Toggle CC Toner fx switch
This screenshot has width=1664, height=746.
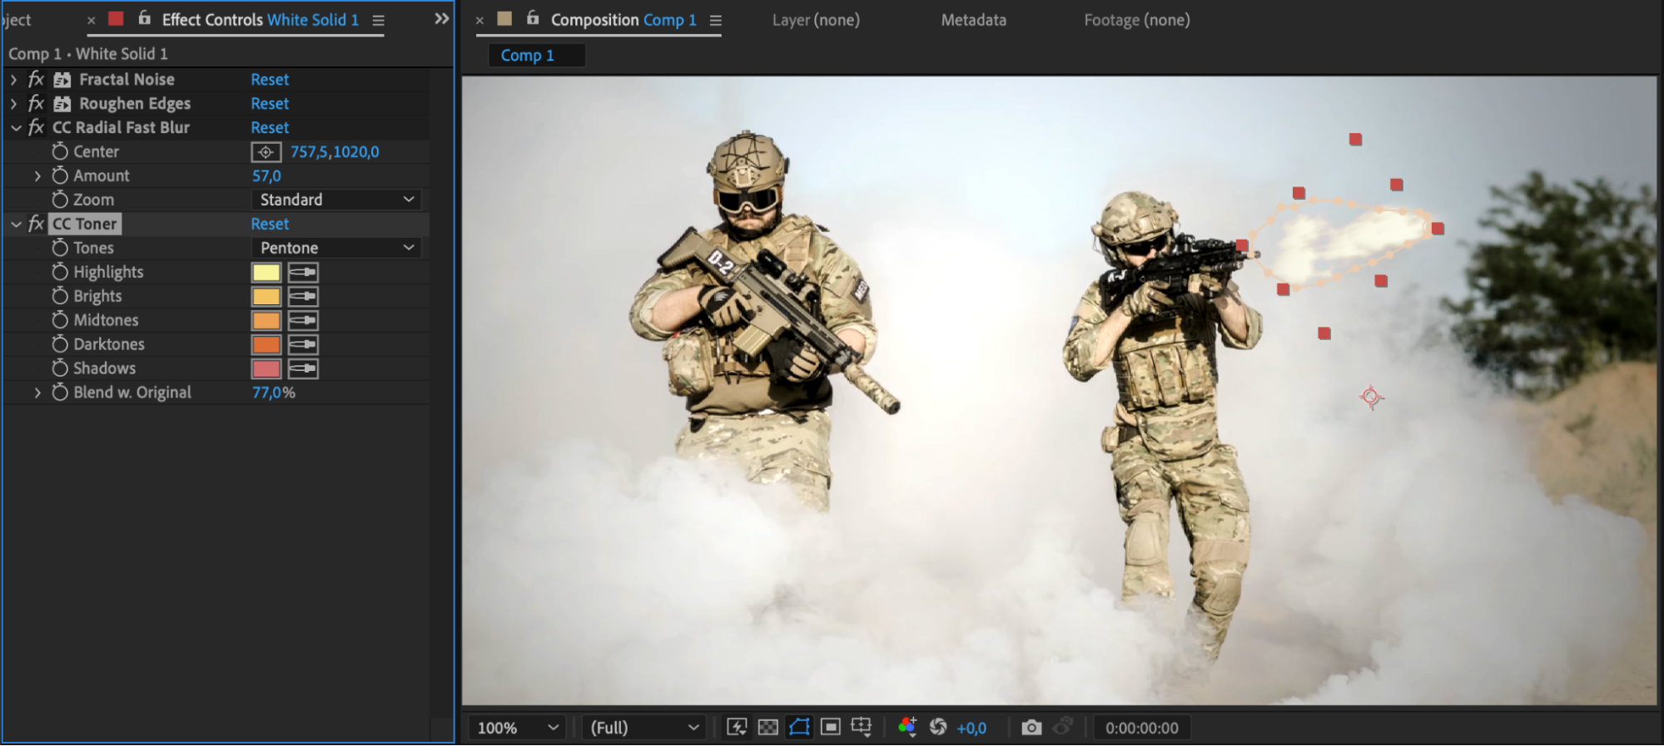click(x=36, y=224)
